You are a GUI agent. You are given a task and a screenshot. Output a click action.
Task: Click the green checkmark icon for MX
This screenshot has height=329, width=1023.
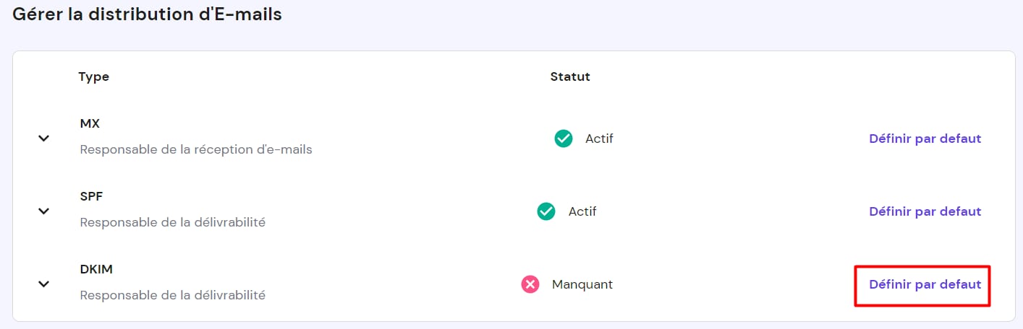click(563, 139)
